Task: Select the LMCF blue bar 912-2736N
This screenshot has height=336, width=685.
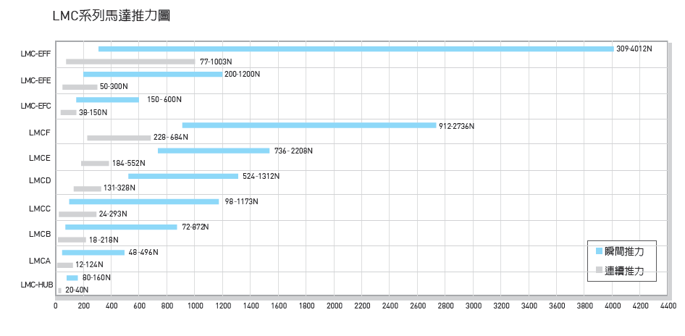Action: click(x=309, y=125)
